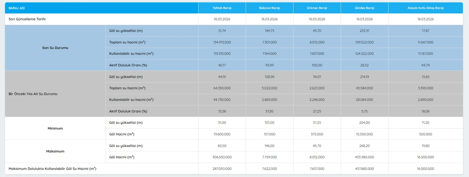Screen dimensions: 469x177
Task: Select the Alaçatı Kutlu Aktaş Barajı header
Action: pos(425,8)
